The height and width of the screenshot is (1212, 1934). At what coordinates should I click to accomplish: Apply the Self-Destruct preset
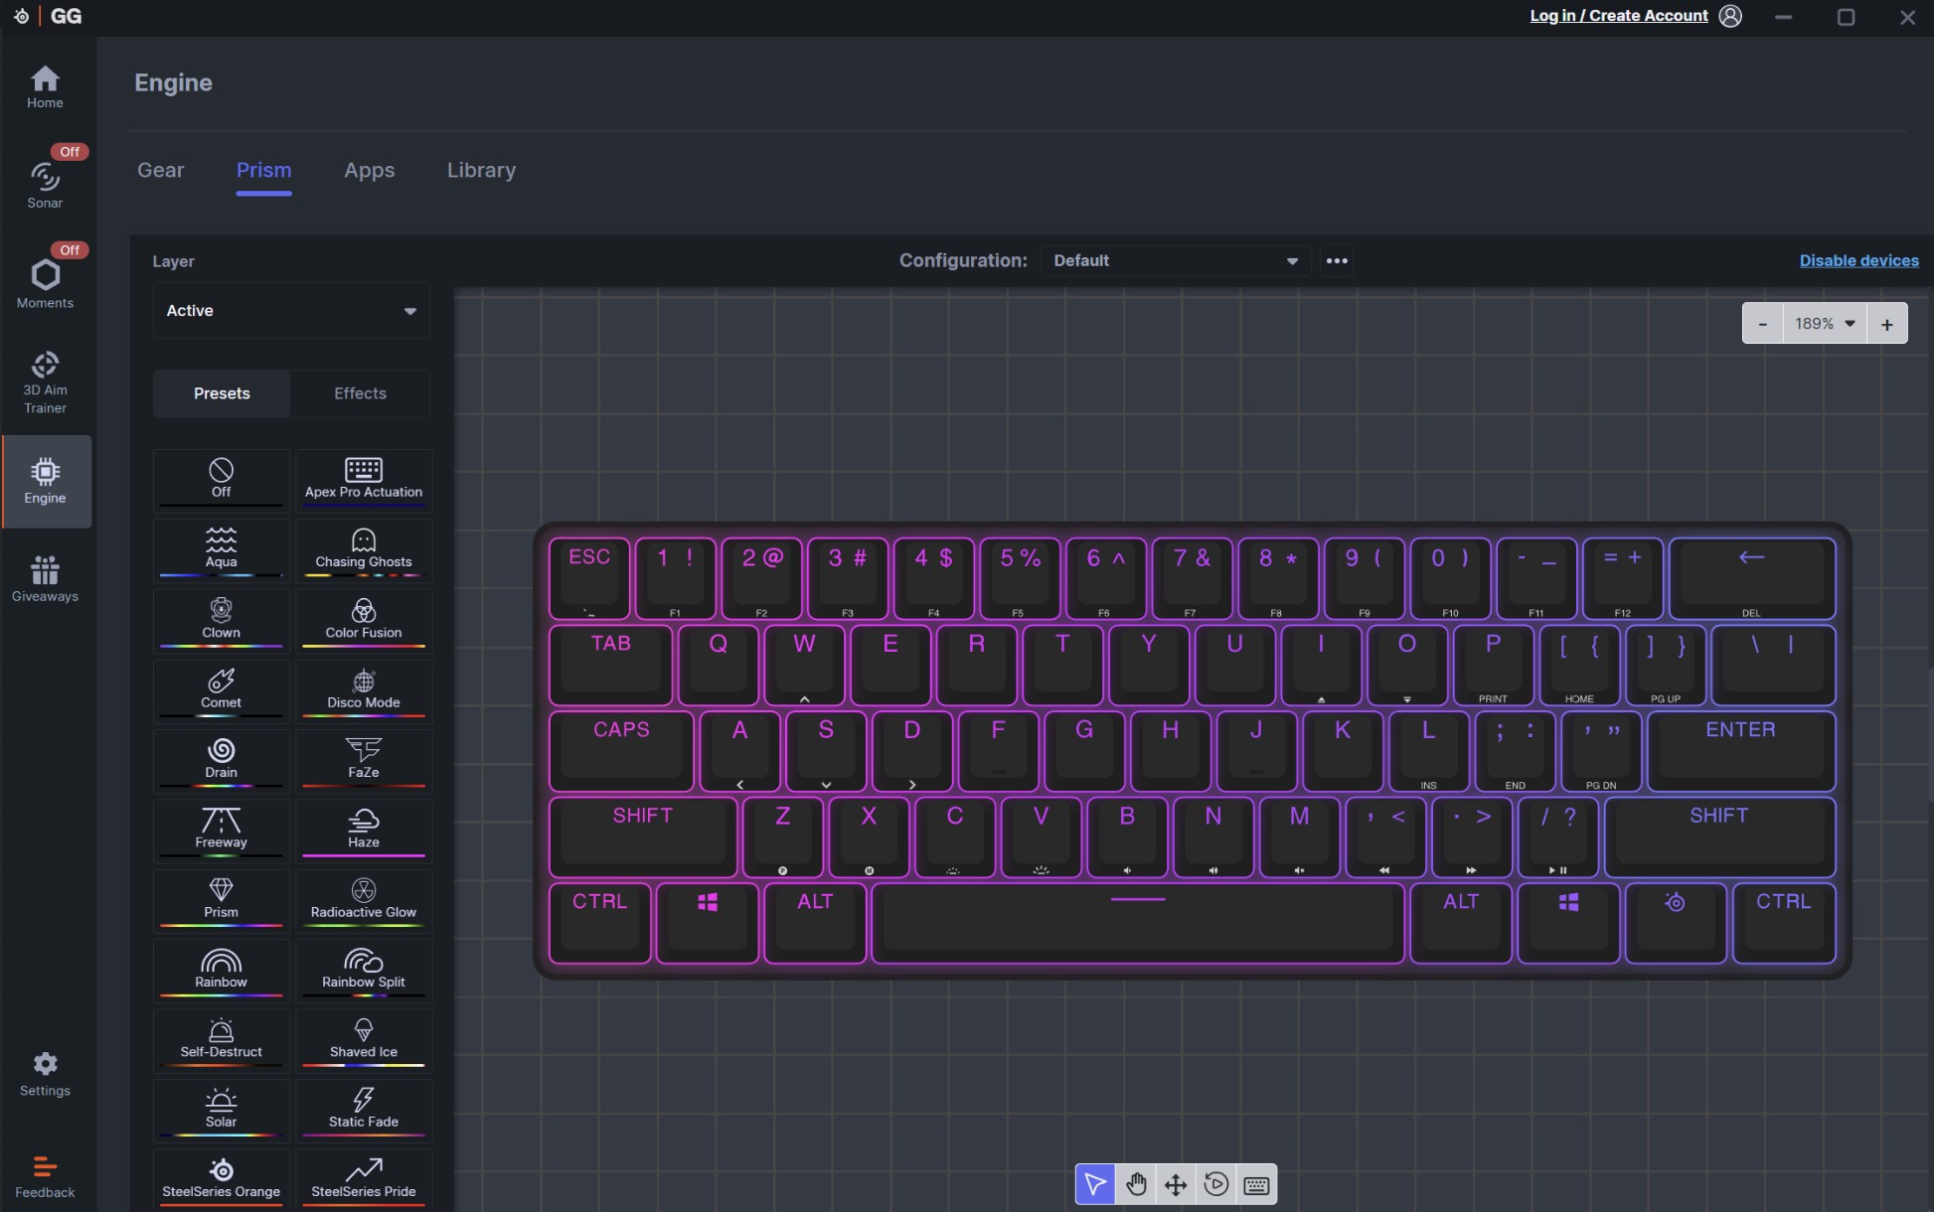pyautogui.click(x=221, y=1039)
